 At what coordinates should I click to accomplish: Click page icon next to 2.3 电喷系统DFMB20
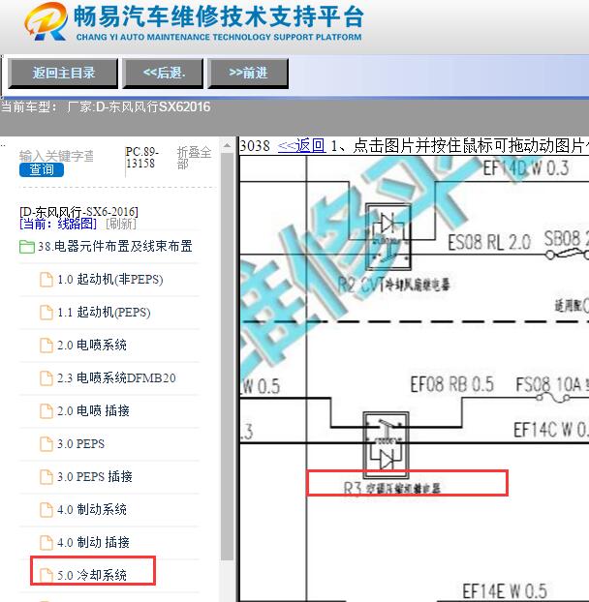click(x=46, y=378)
